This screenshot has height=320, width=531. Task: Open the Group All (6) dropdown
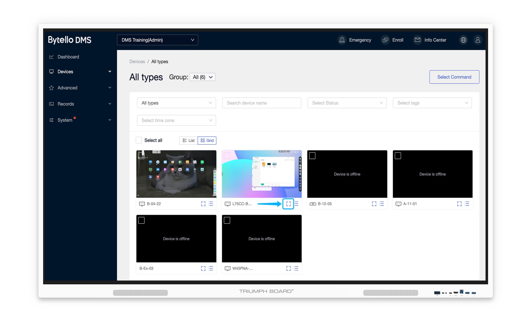(202, 77)
